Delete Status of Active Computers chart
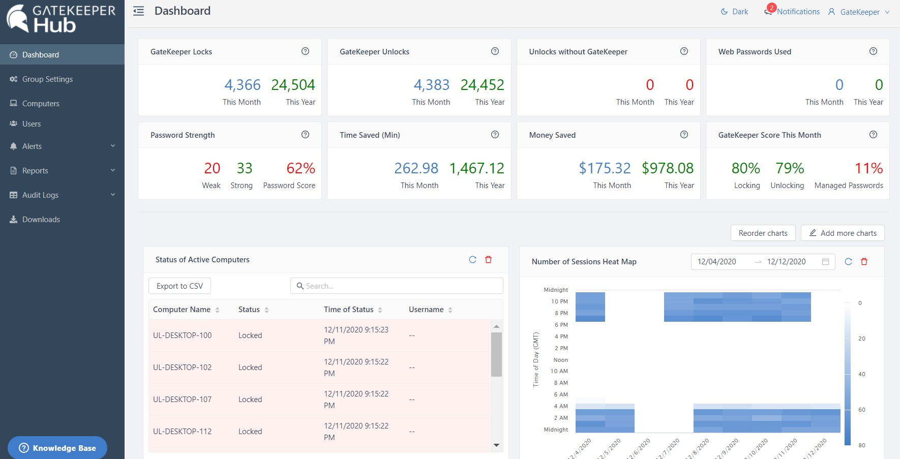Screen dimensions: 900x459 [x=488, y=259]
